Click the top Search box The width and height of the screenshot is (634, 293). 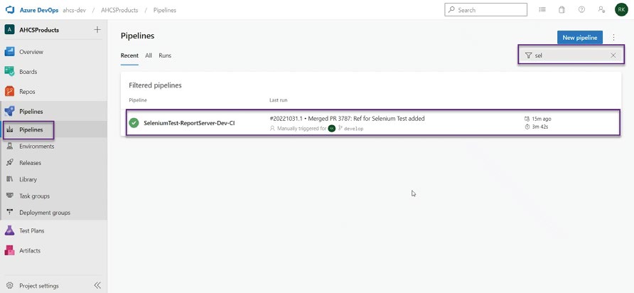click(x=486, y=10)
